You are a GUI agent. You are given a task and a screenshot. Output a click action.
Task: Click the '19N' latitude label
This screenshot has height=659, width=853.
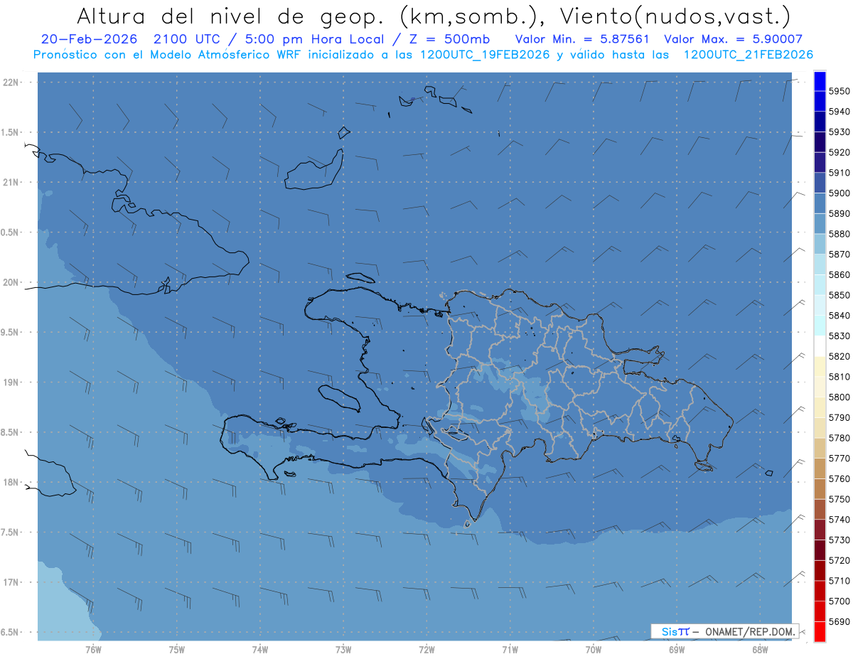tap(11, 382)
